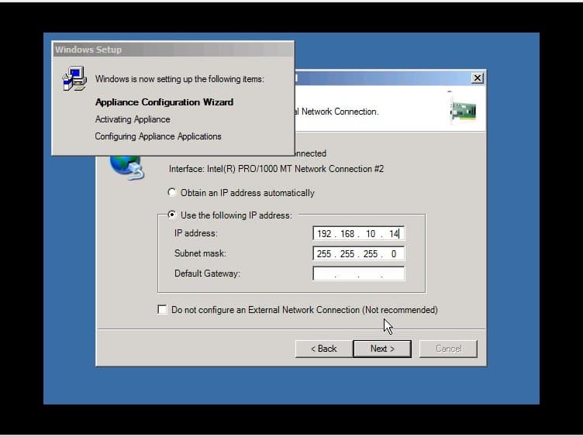
Task: Click Windows is now setting up text
Action: (x=180, y=79)
